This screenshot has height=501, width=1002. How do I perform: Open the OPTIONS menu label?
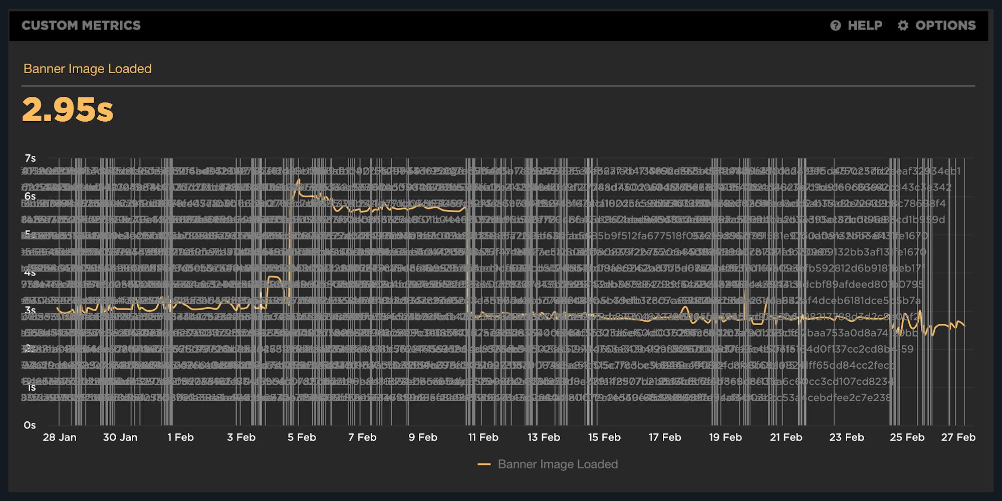[x=945, y=26]
